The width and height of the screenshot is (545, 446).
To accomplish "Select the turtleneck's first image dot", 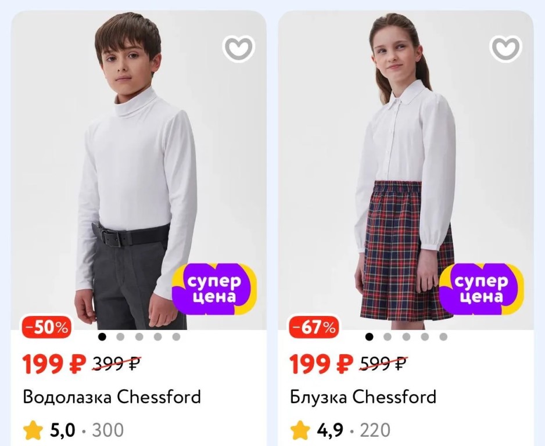I will click(x=102, y=336).
